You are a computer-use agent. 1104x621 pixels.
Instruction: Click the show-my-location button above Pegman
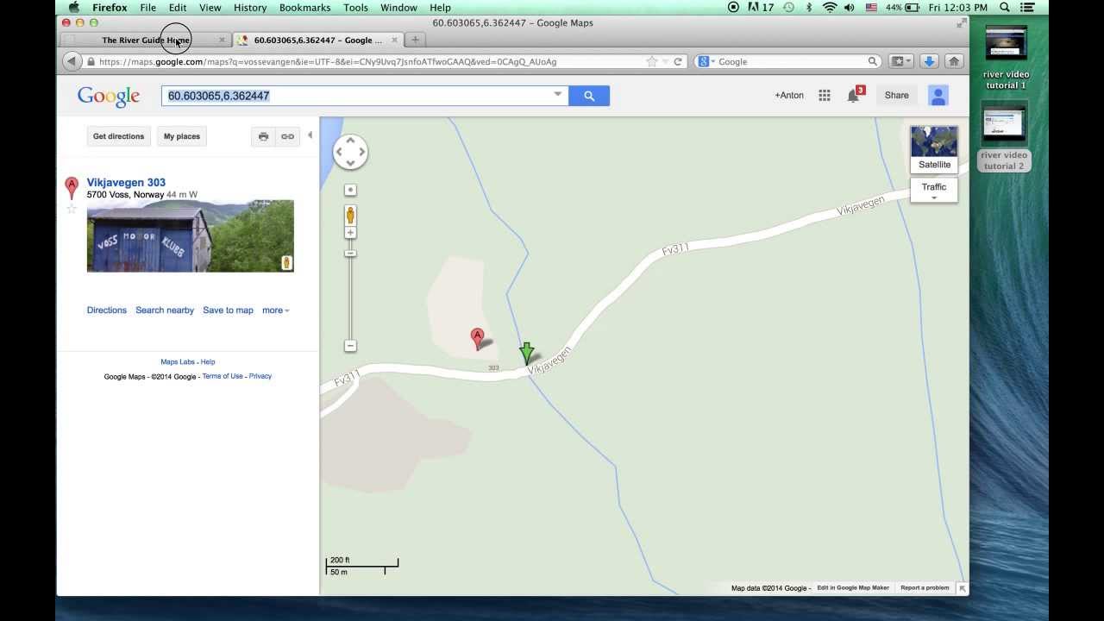(x=350, y=190)
